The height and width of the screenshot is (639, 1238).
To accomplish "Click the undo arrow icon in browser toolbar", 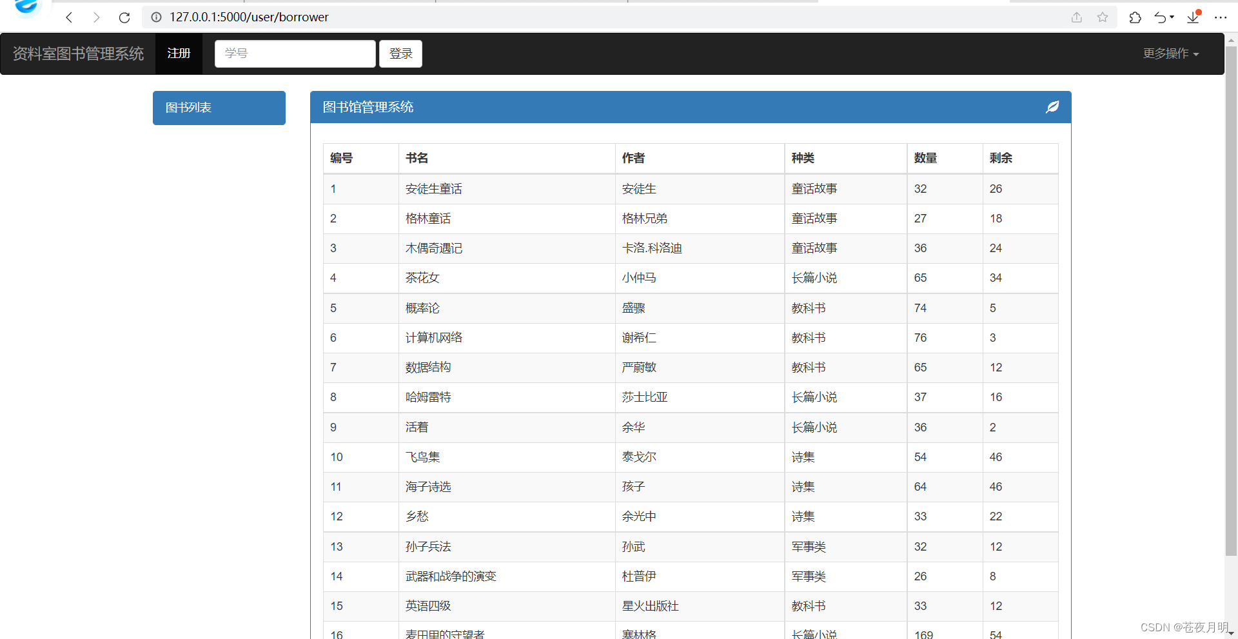I will 1160,17.
